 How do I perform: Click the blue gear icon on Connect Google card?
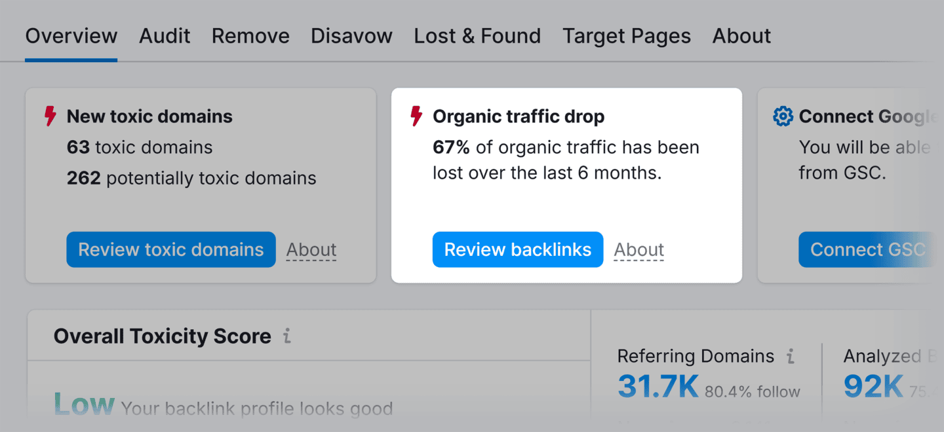click(x=782, y=116)
